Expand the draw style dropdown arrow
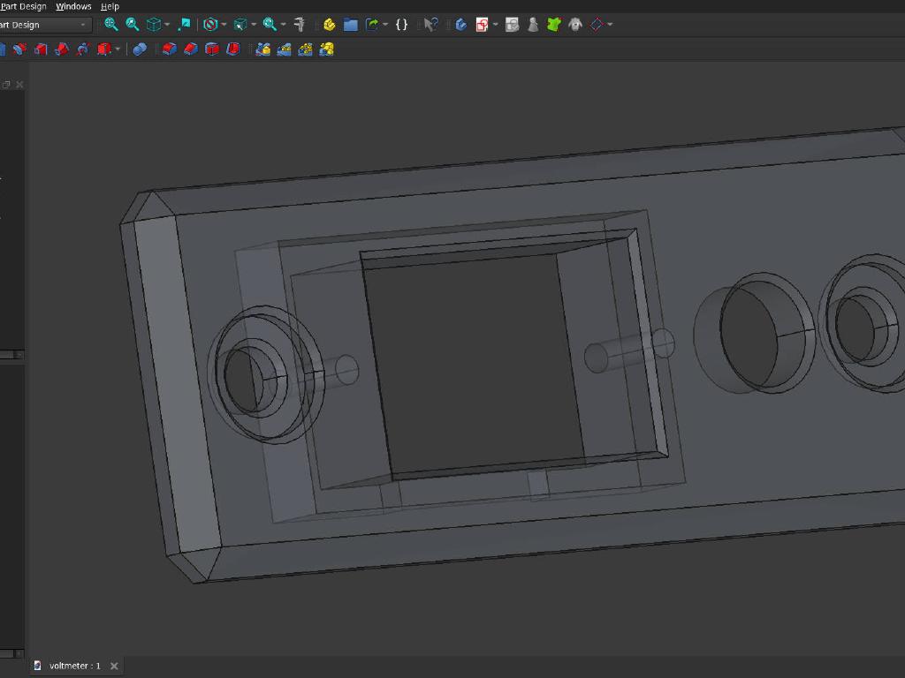The image size is (905, 678). 224,25
